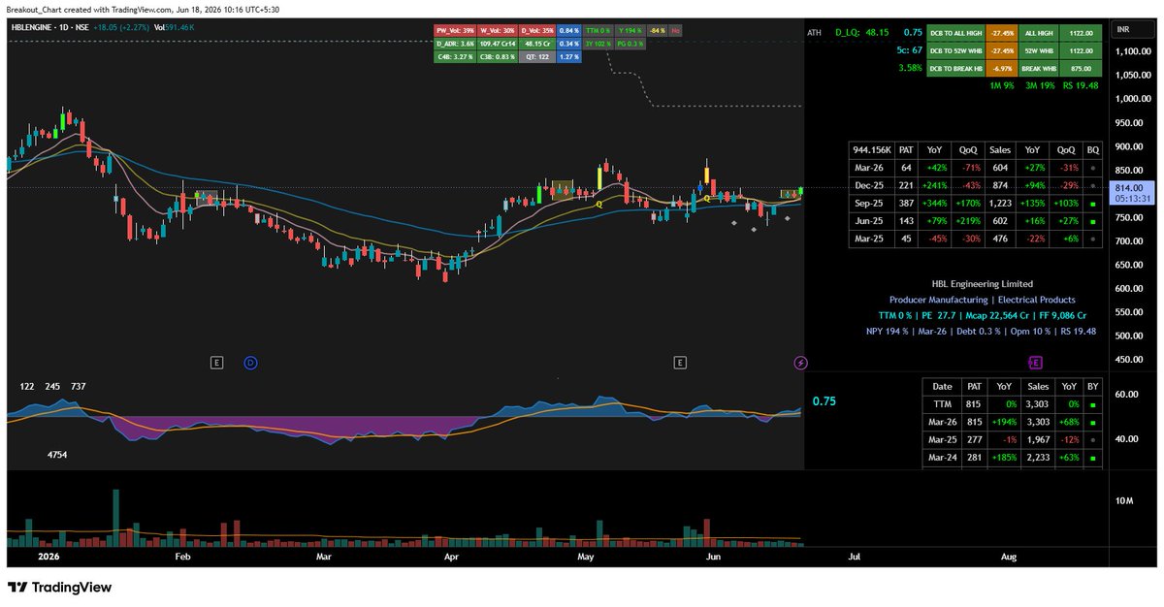The height and width of the screenshot is (607, 1164).
Task: Click the DCB TO 52W WHB cell
Action: coord(955,50)
